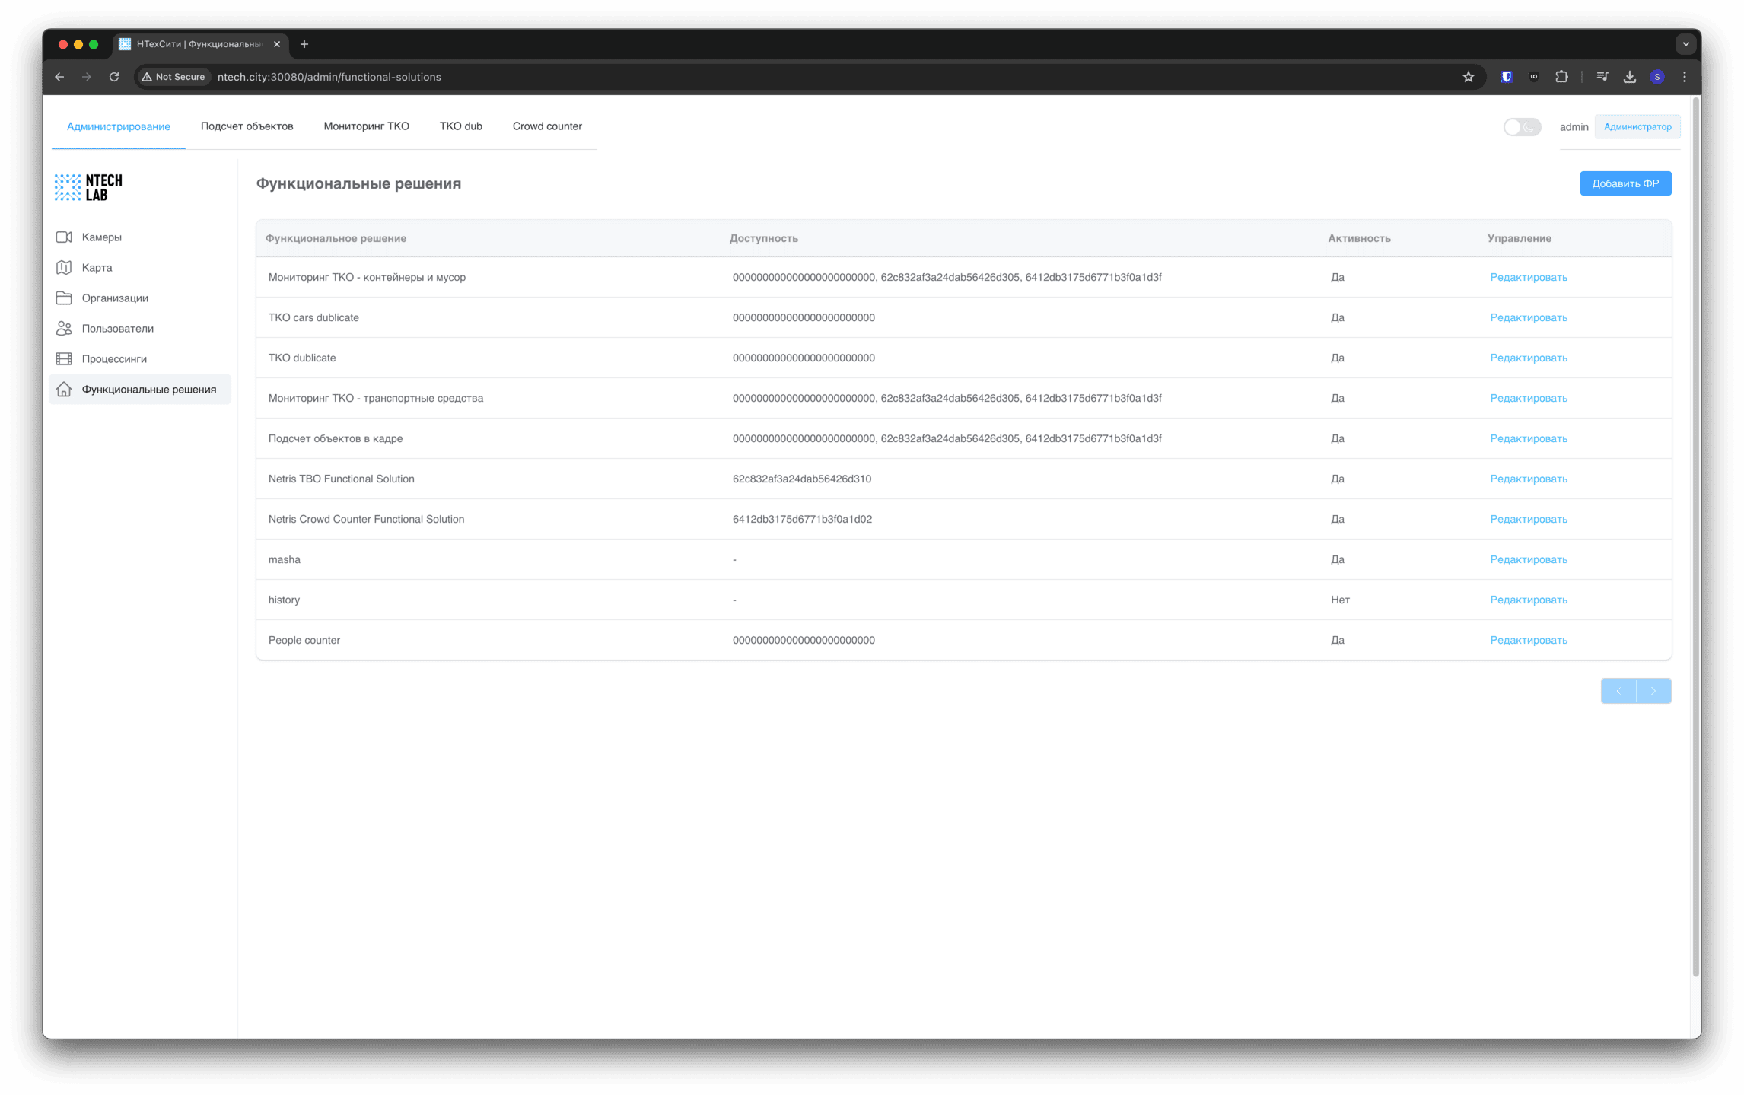The height and width of the screenshot is (1095, 1744).
Task: Open browser extensions puzzle icon
Action: [1561, 77]
